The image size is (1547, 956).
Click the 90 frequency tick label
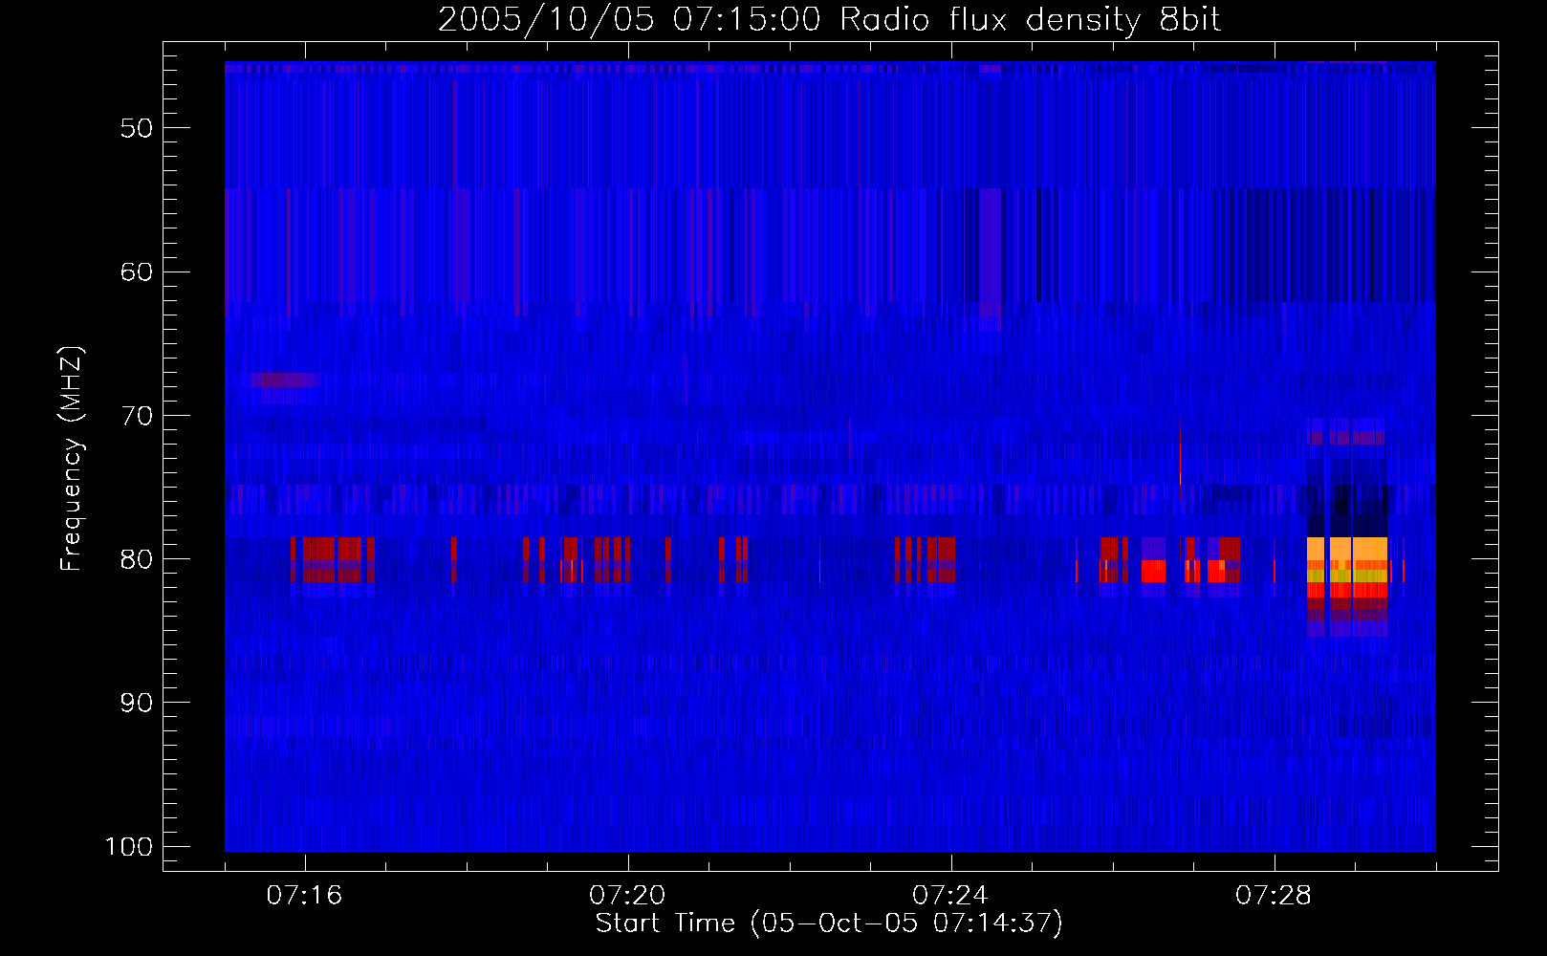coord(137,703)
